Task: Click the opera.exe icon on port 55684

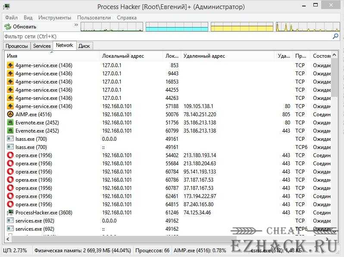Action: pyautogui.click(x=10, y=164)
